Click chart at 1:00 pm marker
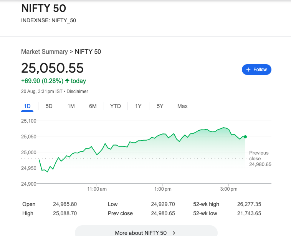The image size is (291, 236). [163, 189]
